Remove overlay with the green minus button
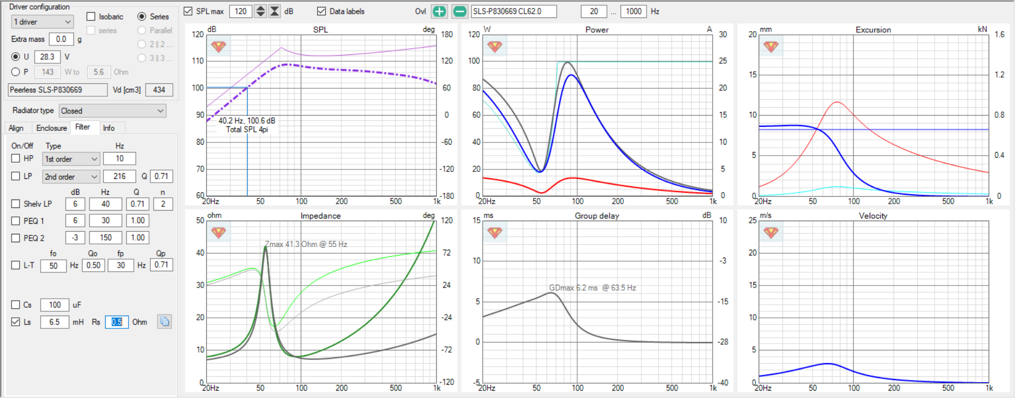This screenshot has width=1015, height=398. (460, 11)
